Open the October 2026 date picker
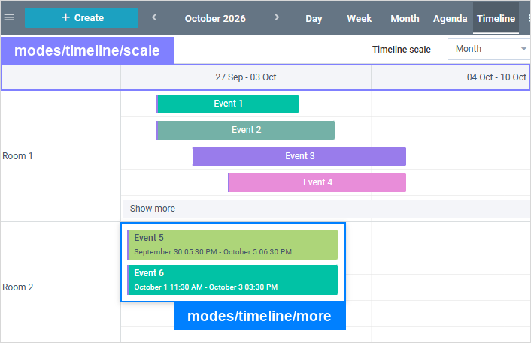 click(215, 18)
